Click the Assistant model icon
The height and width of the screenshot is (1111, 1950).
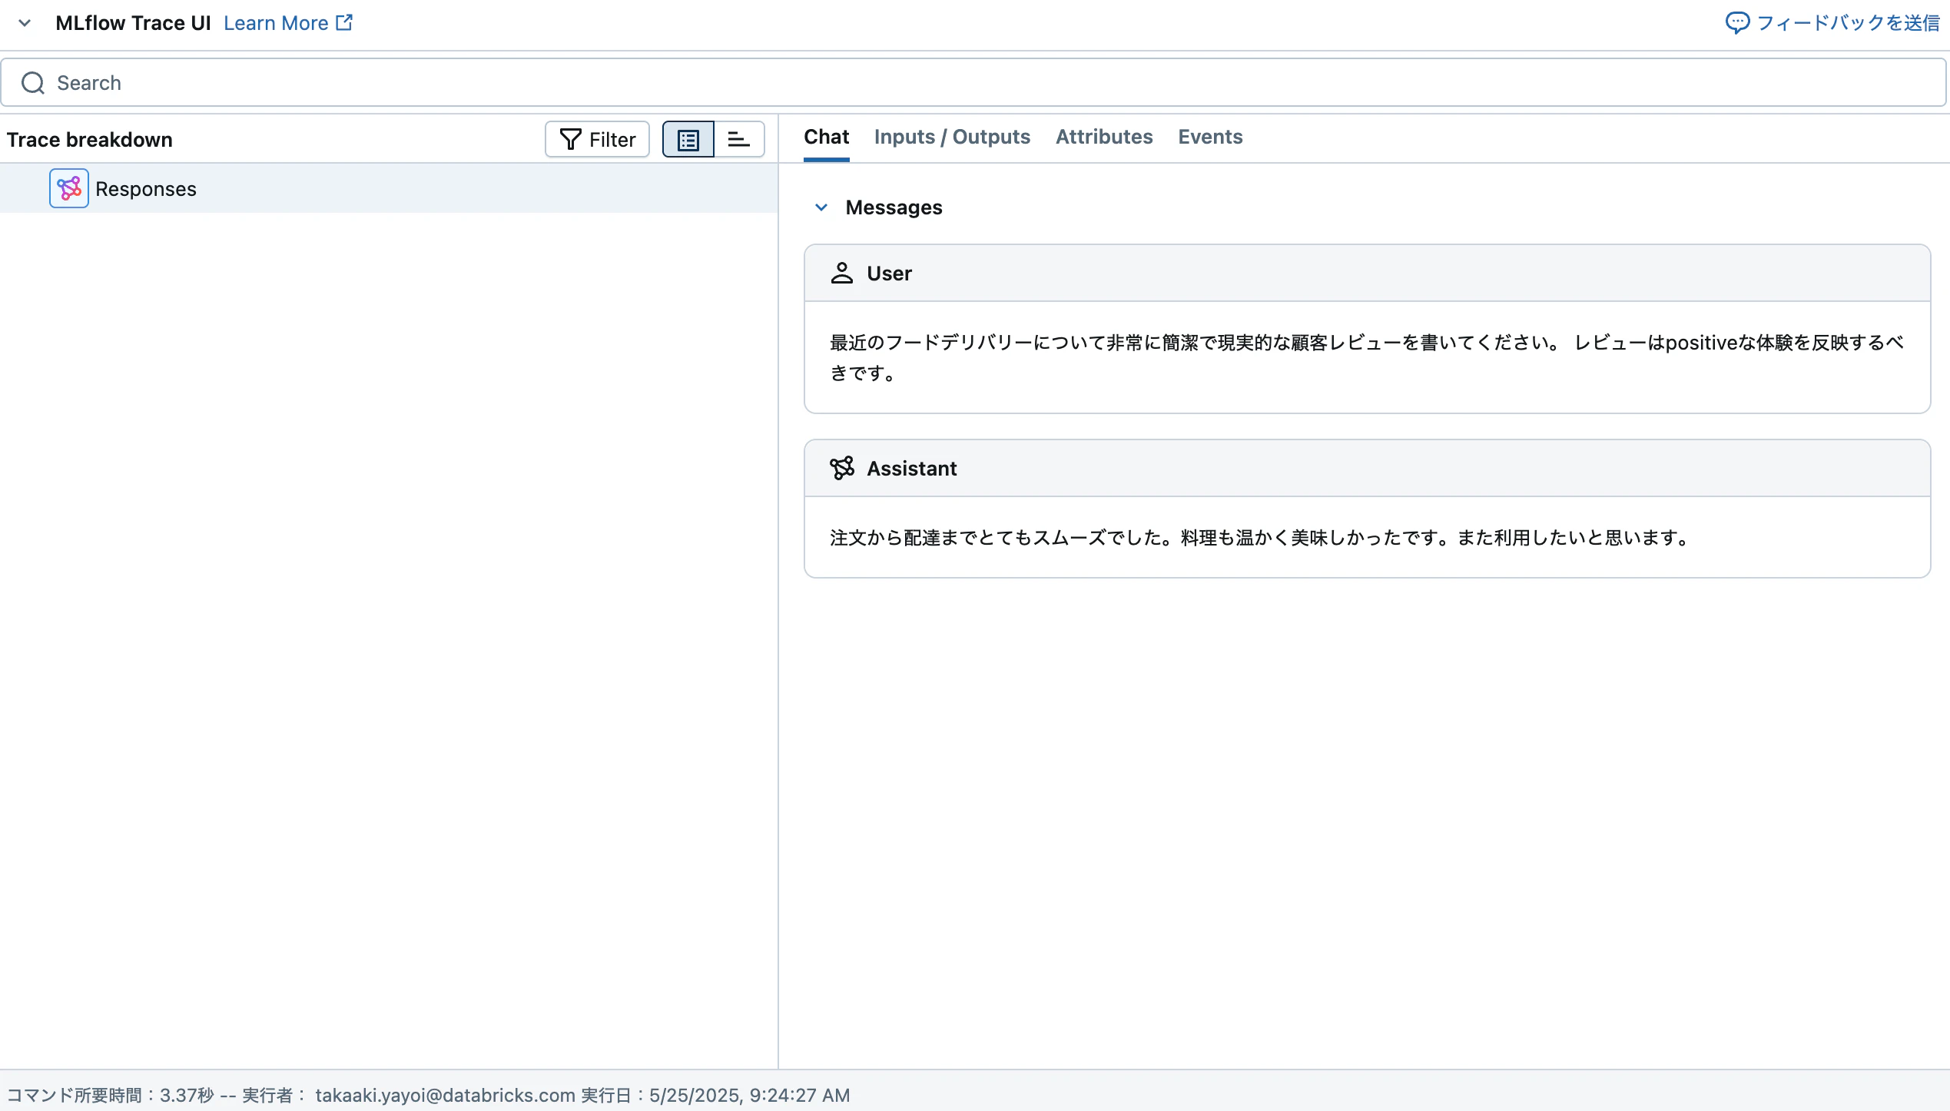point(842,468)
